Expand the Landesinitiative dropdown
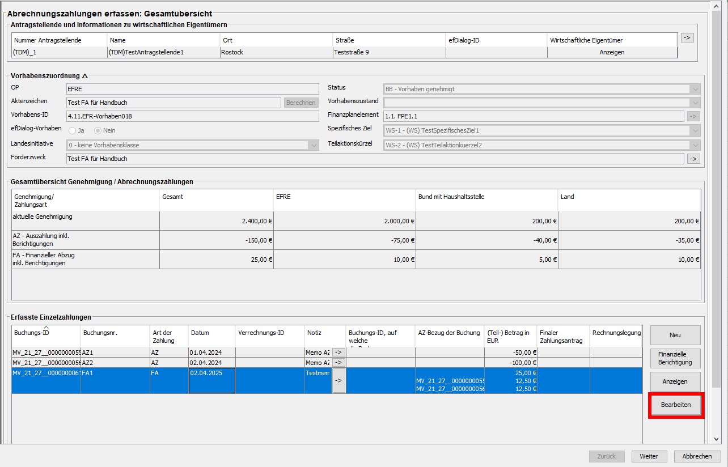The width and height of the screenshot is (728, 467). pos(314,145)
